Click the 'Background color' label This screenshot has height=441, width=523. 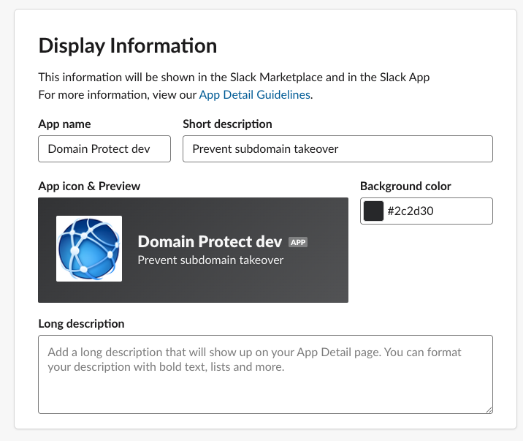pos(405,186)
